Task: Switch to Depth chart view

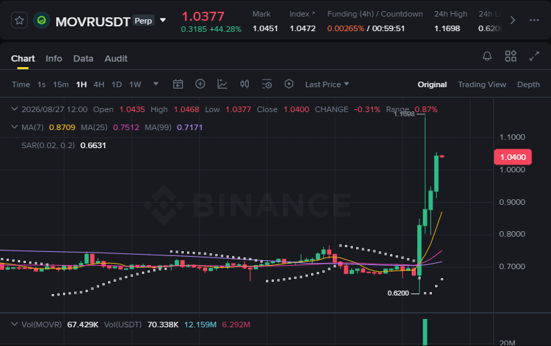Action: tap(528, 84)
